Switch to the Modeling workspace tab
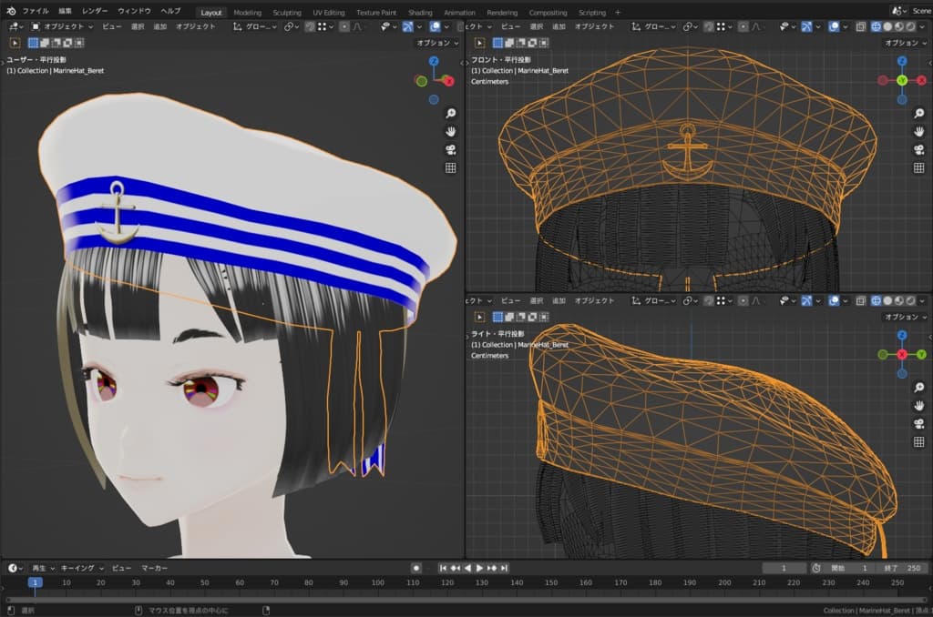The height and width of the screenshot is (617, 933). [x=246, y=13]
